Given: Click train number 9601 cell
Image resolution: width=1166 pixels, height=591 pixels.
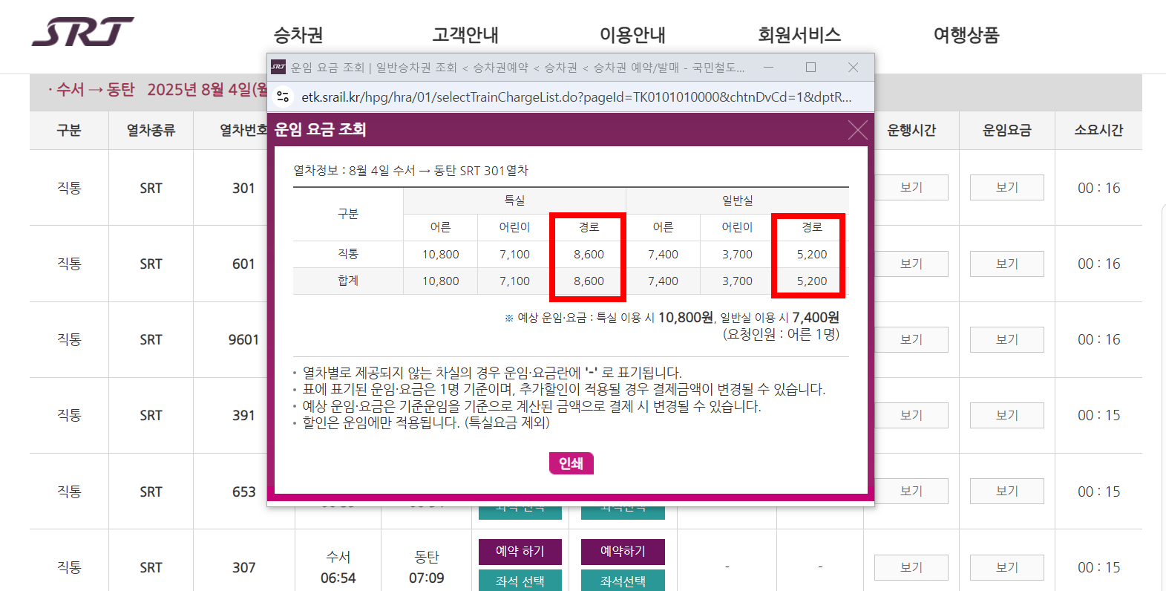Looking at the screenshot, I should click(243, 339).
